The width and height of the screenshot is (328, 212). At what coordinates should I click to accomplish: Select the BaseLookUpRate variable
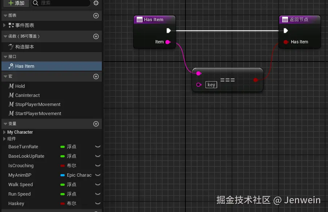(x=26, y=156)
